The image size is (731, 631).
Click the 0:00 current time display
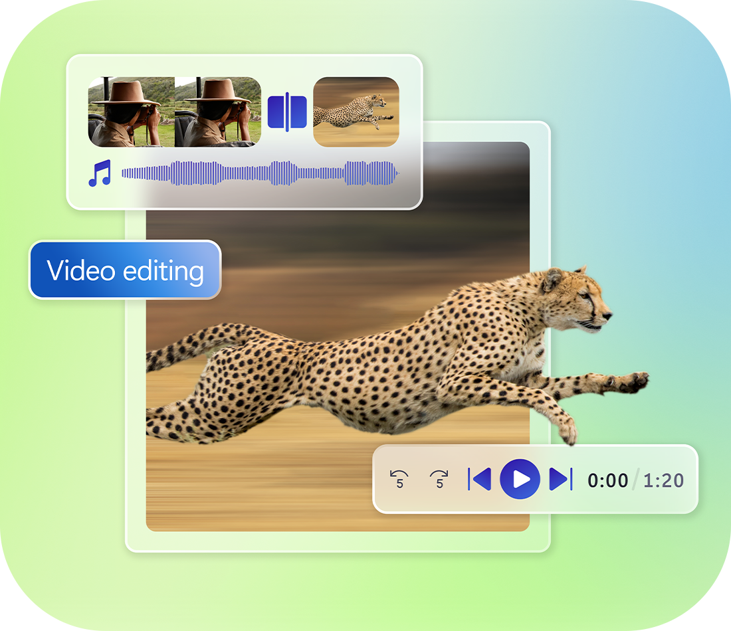click(x=607, y=480)
